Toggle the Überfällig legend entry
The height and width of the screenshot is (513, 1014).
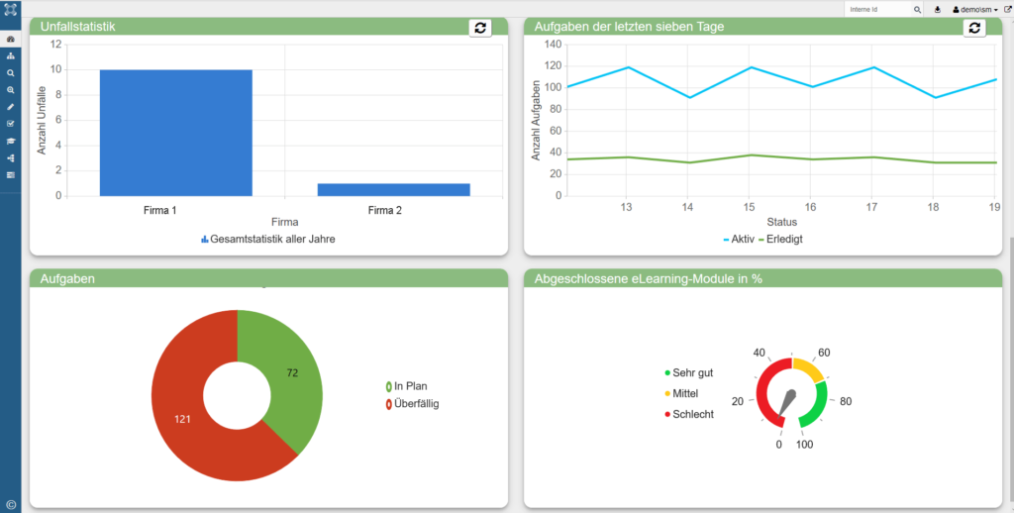click(x=412, y=404)
